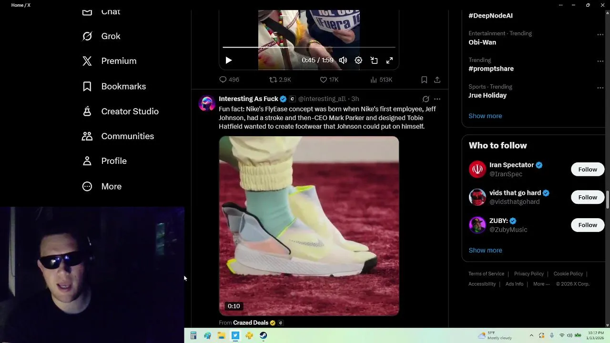Open Bookmarks in the sidebar

[114, 86]
